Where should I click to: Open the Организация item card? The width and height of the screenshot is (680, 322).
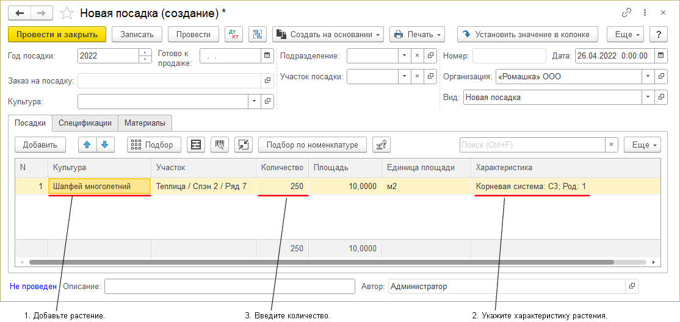point(661,77)
